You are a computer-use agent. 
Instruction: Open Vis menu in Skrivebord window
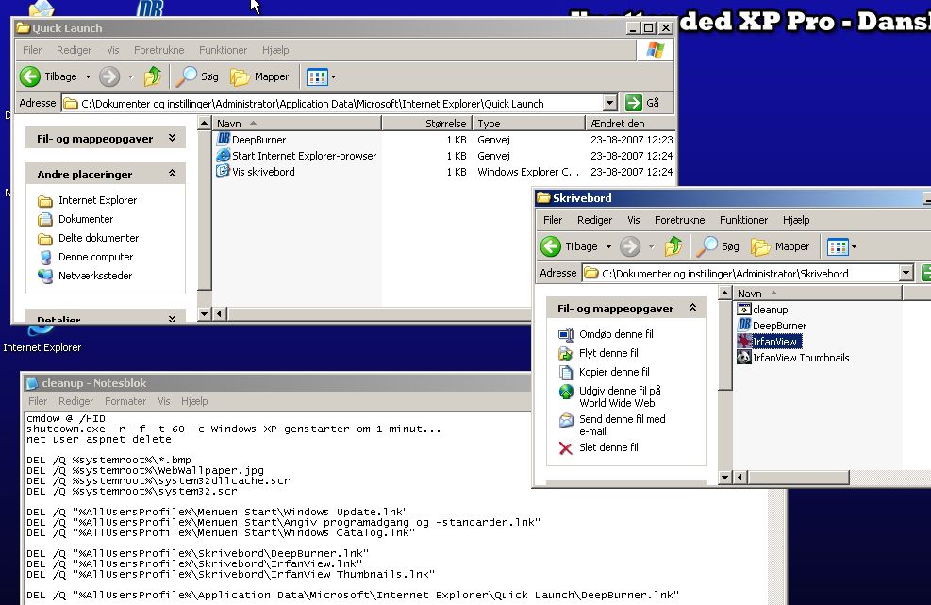(634, 220)
